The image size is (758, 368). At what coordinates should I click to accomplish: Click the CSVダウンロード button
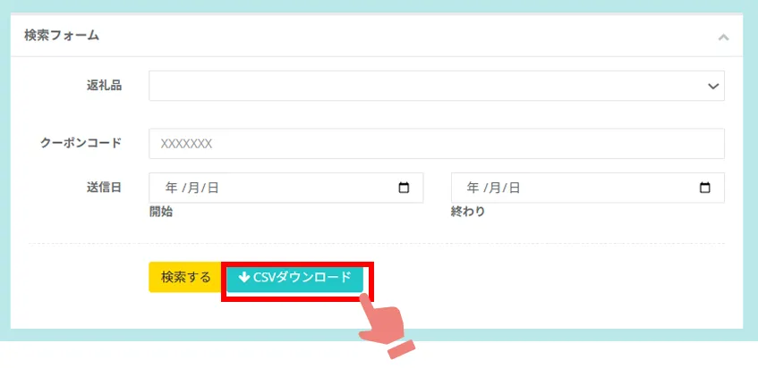coord(294,277)
